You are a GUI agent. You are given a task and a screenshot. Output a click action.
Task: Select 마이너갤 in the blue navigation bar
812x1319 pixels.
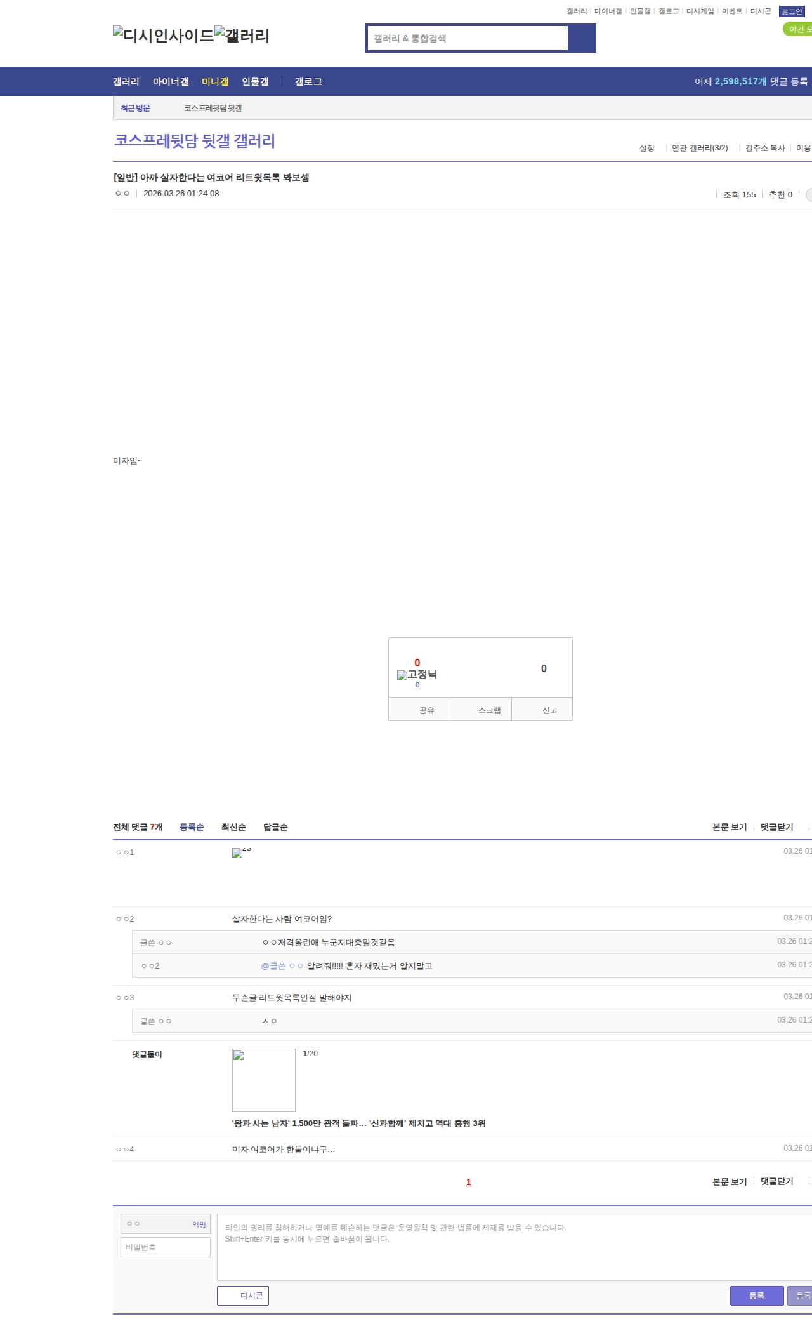click(171, 82)
